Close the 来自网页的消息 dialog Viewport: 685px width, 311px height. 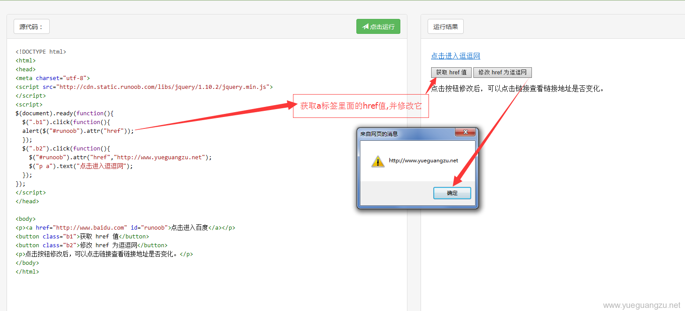(465, 132)
